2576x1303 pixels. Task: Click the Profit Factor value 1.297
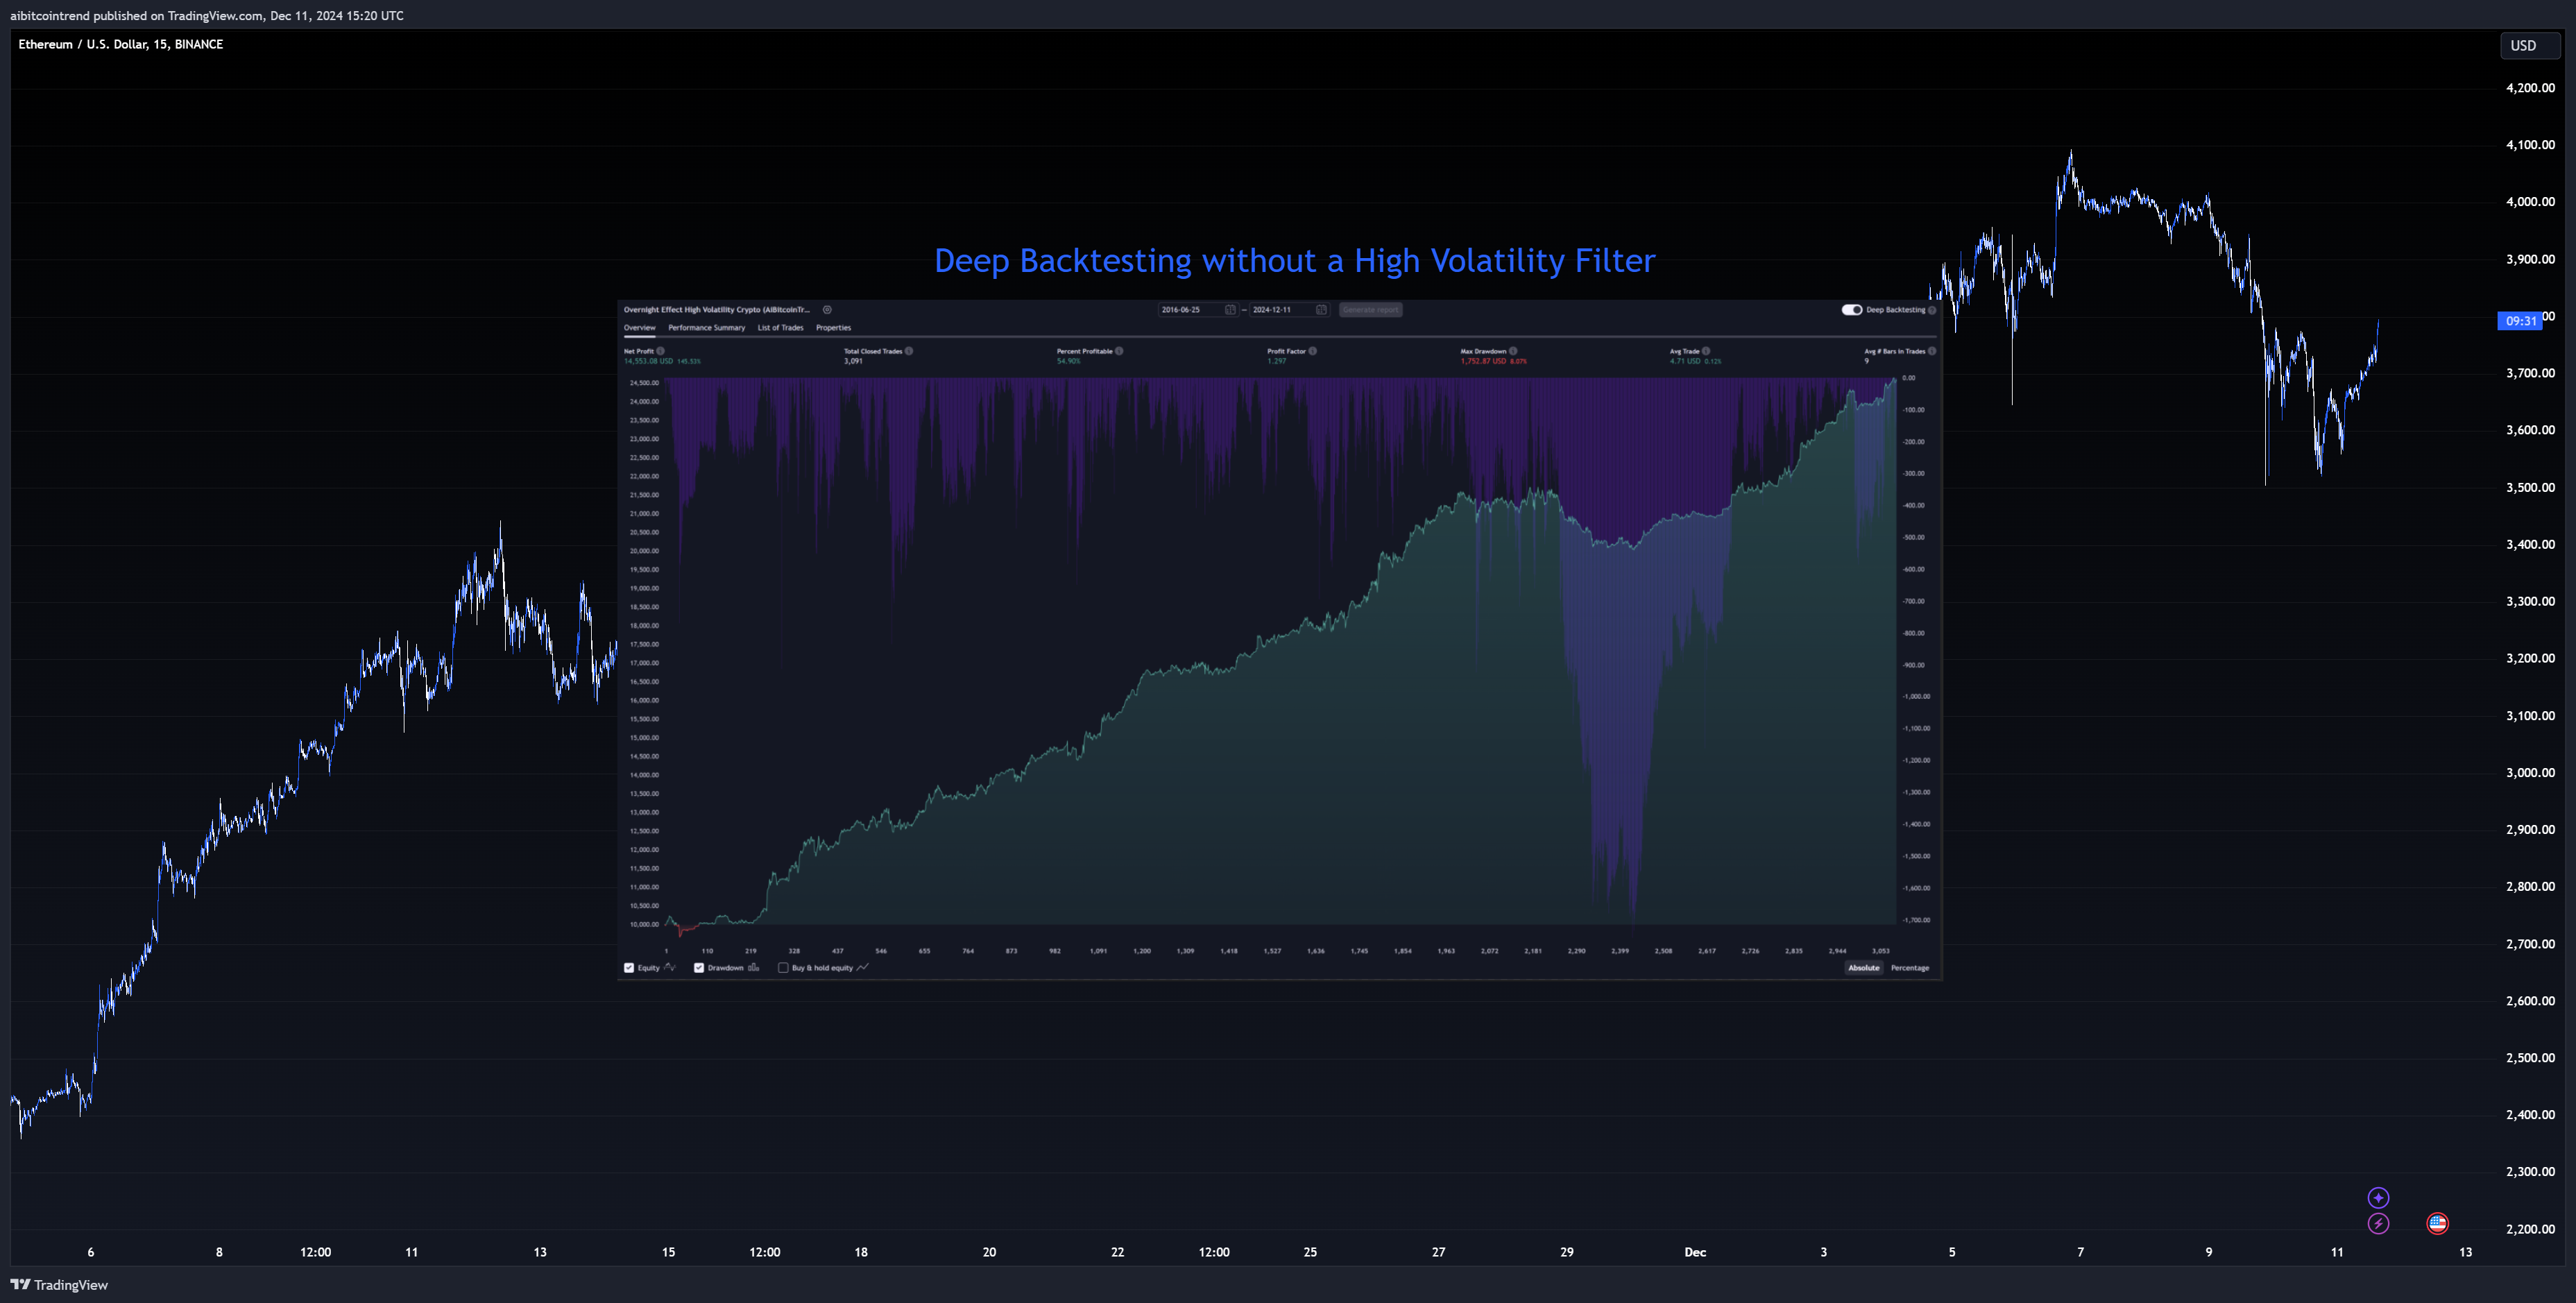pos(1277,361)
